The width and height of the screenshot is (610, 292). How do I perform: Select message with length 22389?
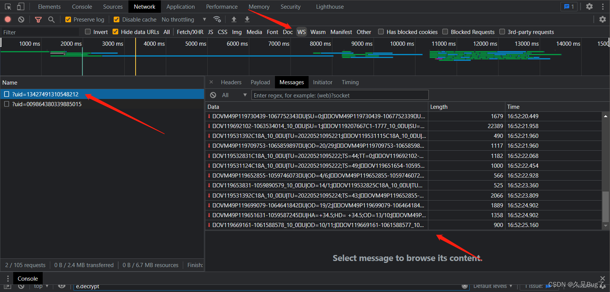[403, 126]
